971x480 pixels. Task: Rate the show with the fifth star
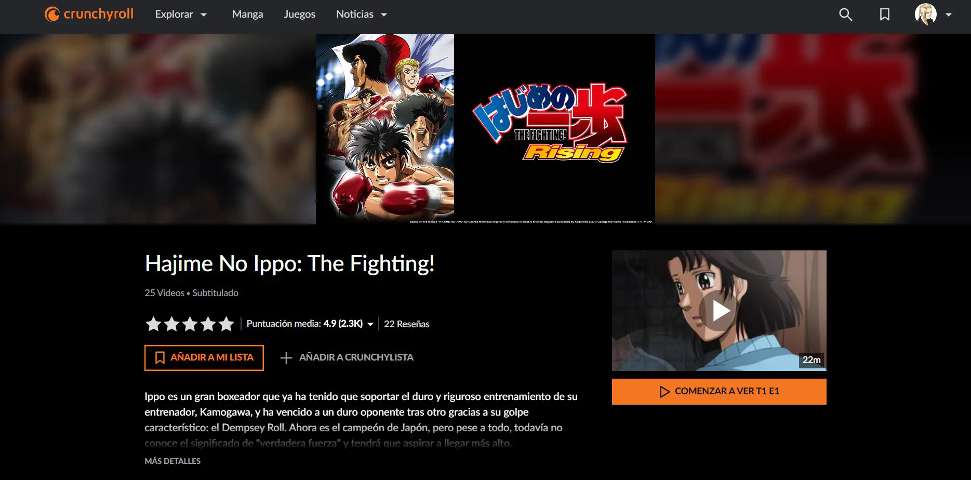tap(226, 324)
